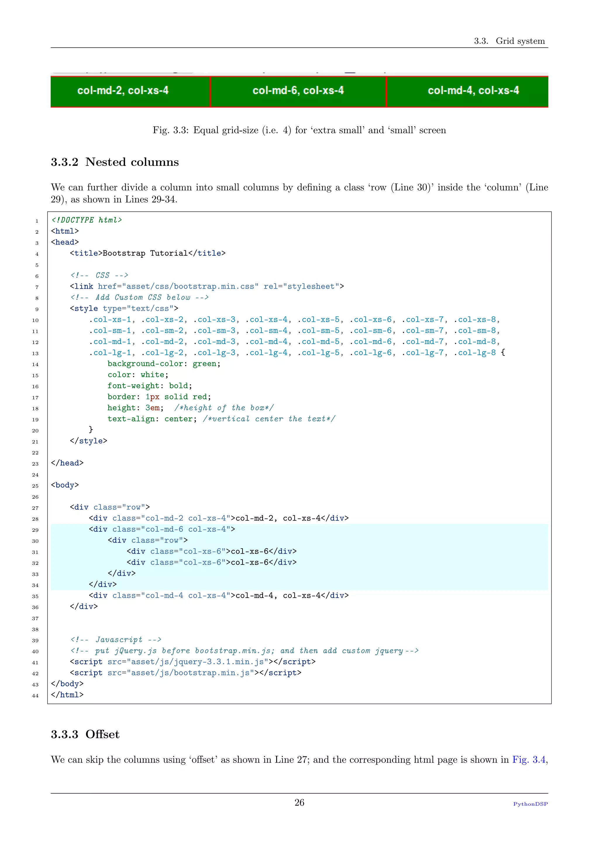
Task: Click the 'put jQuery.js before bootstrap.min.js' comment
Action: 244,651
